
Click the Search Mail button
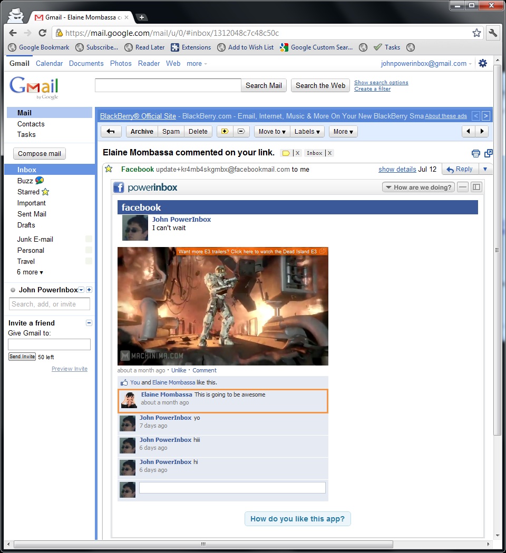pos(264,85)
